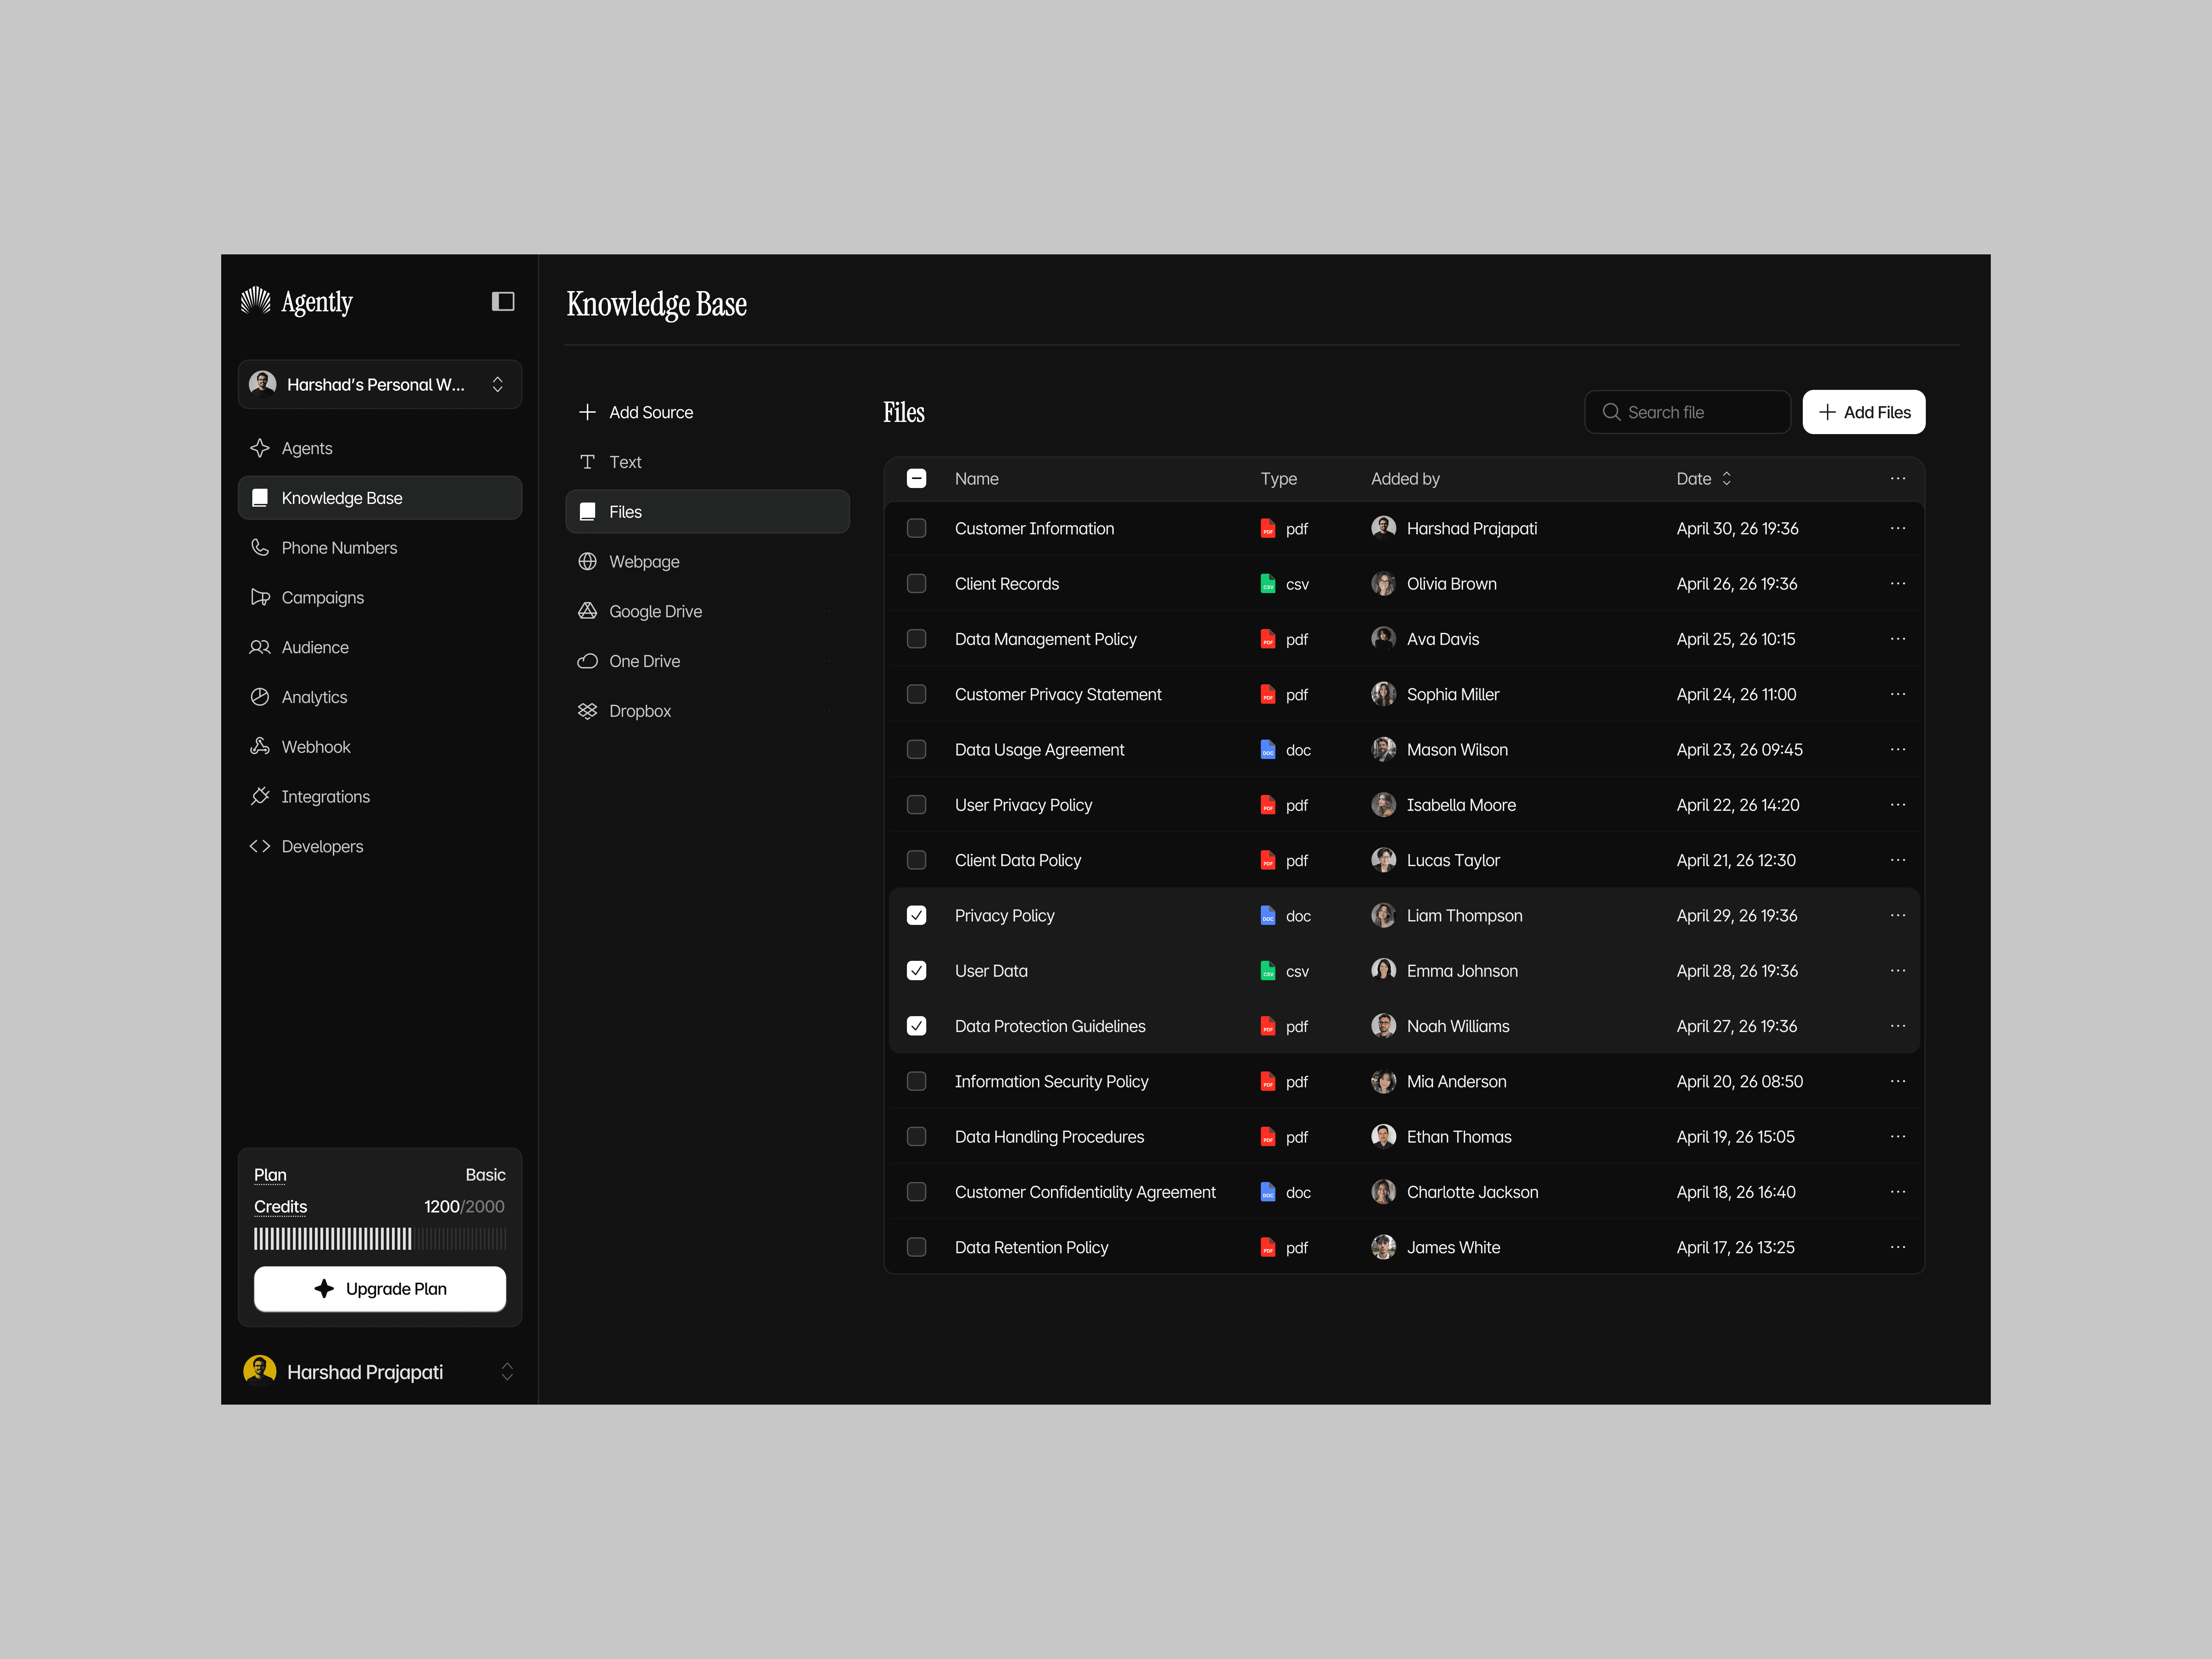Uncheck the Data Protection Guidelines checkbox

tap(916, 1026)
